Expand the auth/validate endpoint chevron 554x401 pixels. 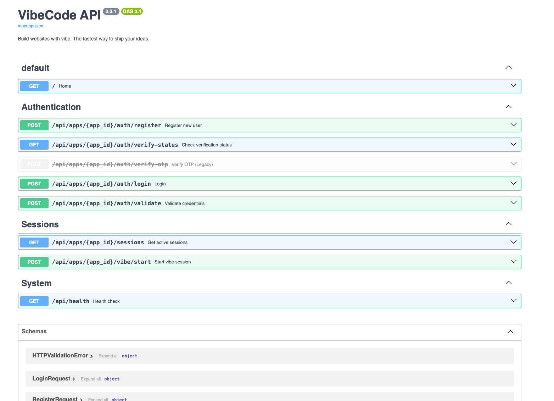pyautogui.click(x=513, y=203)
